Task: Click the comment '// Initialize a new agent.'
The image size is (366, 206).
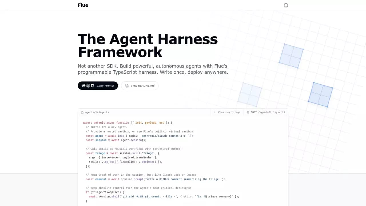Action: click(x=106, y=127)
